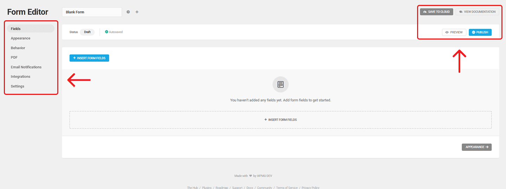Open View Documentation
The height and width of the screenshot is (189, 506).
(477, 12)
